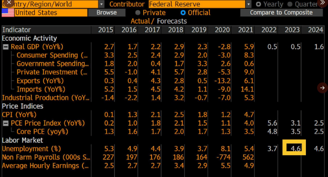328x177 pixels.
Task: Click the highlighted 2023 unemployment value 4.6
Action: click(296, 149)
